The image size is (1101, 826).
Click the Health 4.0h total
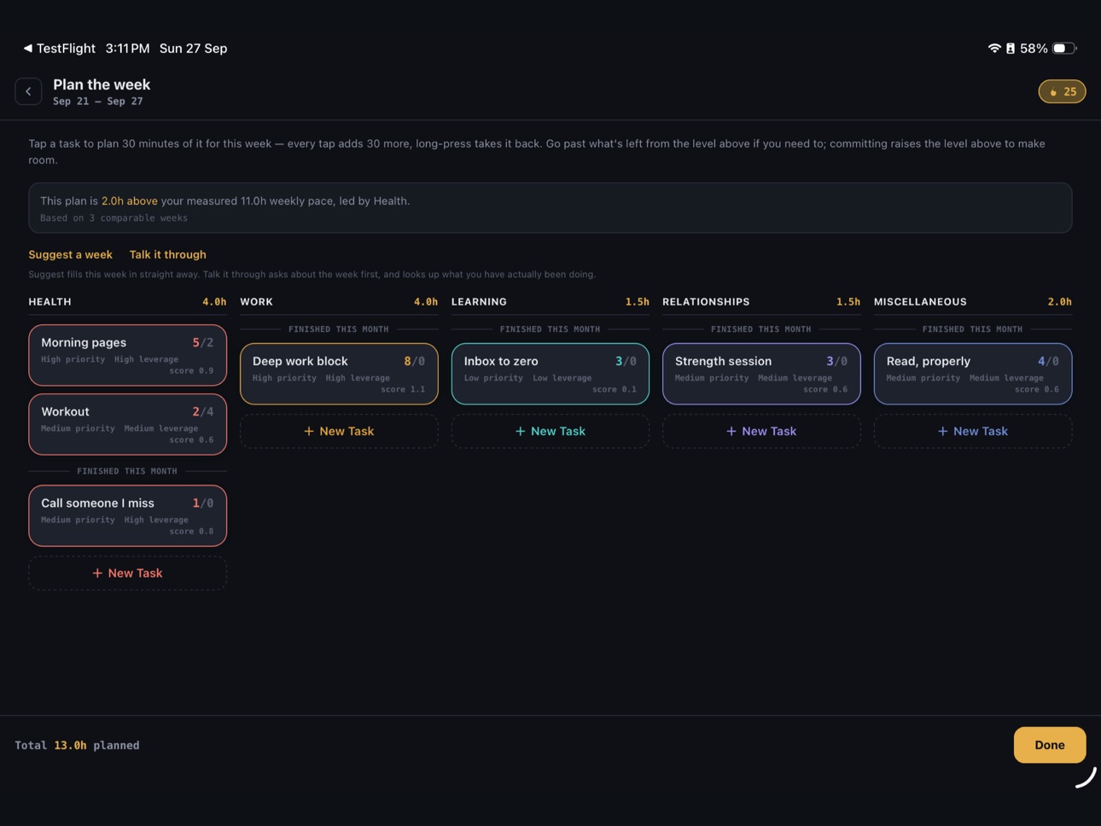214,302
